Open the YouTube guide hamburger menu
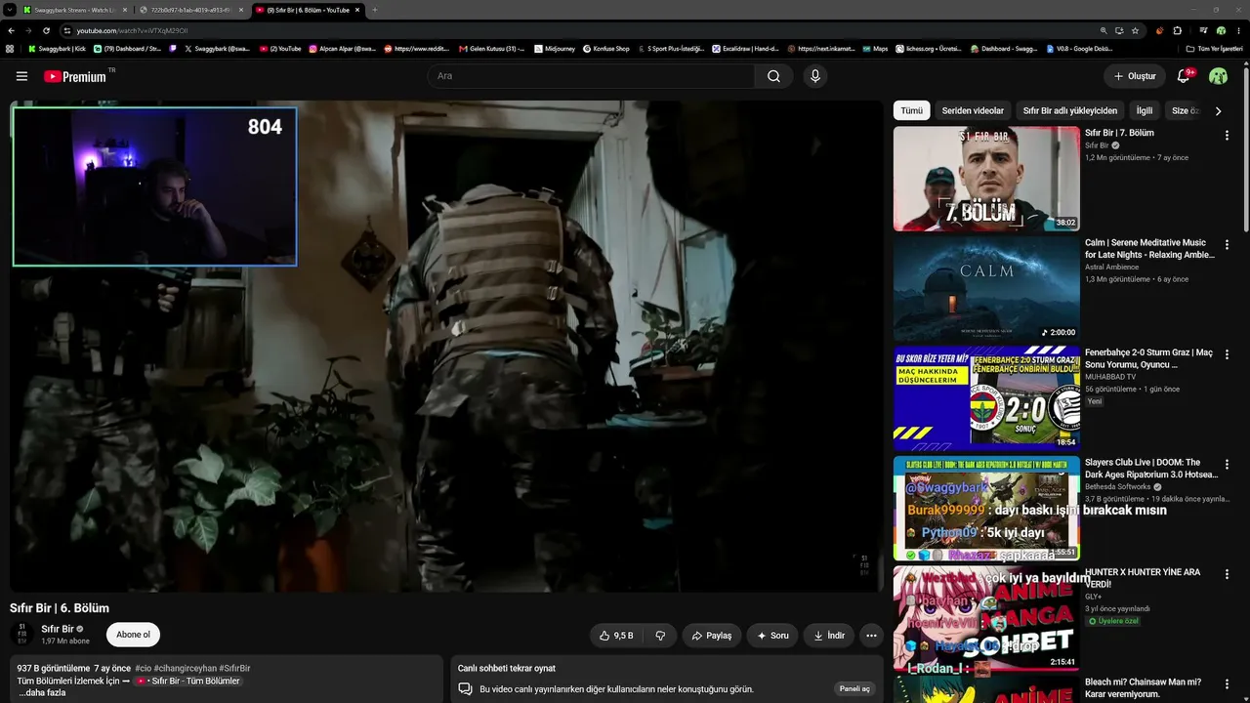This screenshot has width=1250, height=703. (x=21, y=76)
